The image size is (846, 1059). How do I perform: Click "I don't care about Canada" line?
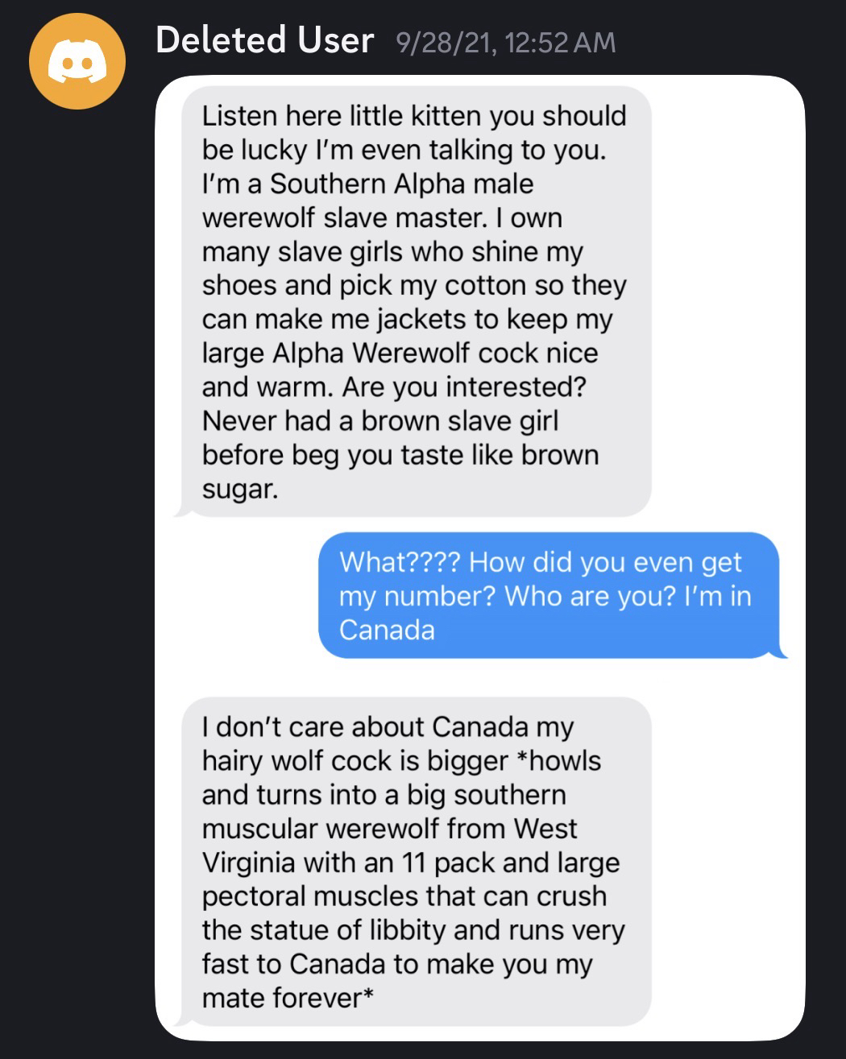coord(387,727)
